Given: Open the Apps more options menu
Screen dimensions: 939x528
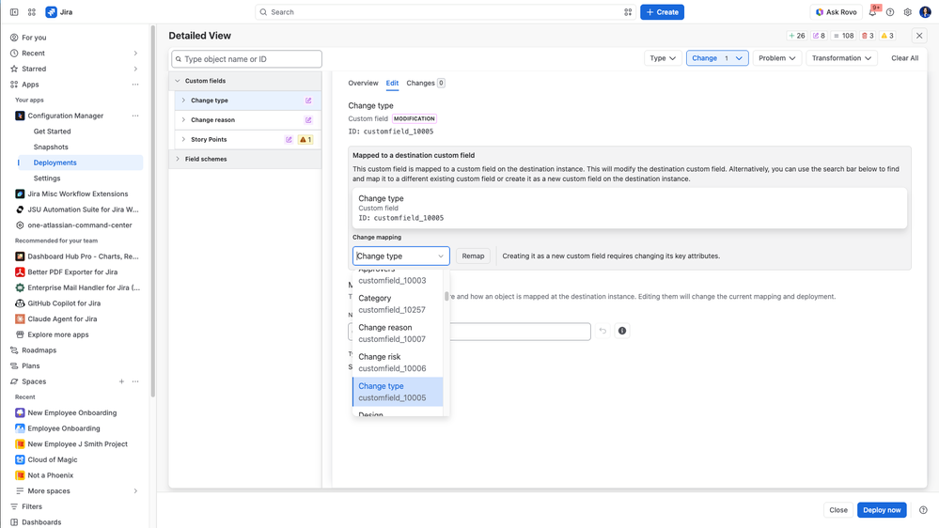Looking at the screenshot, I should (135, 85).
